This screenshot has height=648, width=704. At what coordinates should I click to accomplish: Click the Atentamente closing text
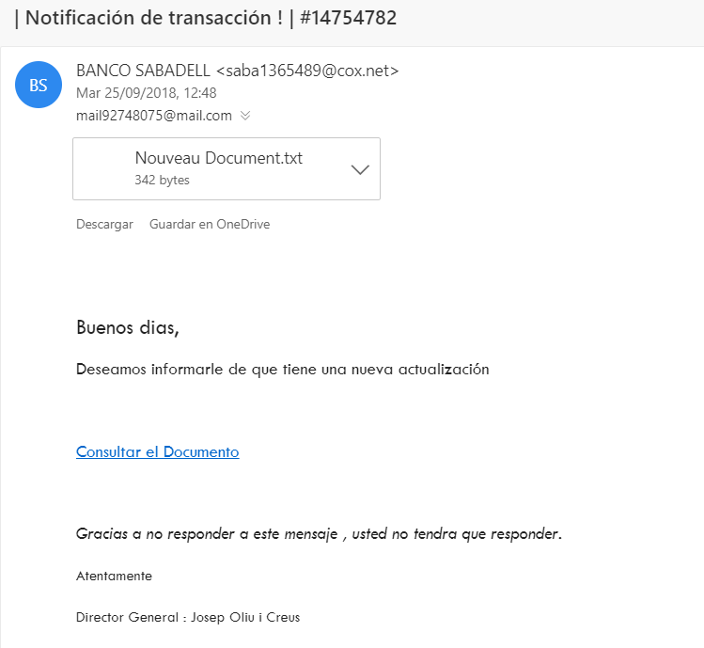click(x=114, y=577)
